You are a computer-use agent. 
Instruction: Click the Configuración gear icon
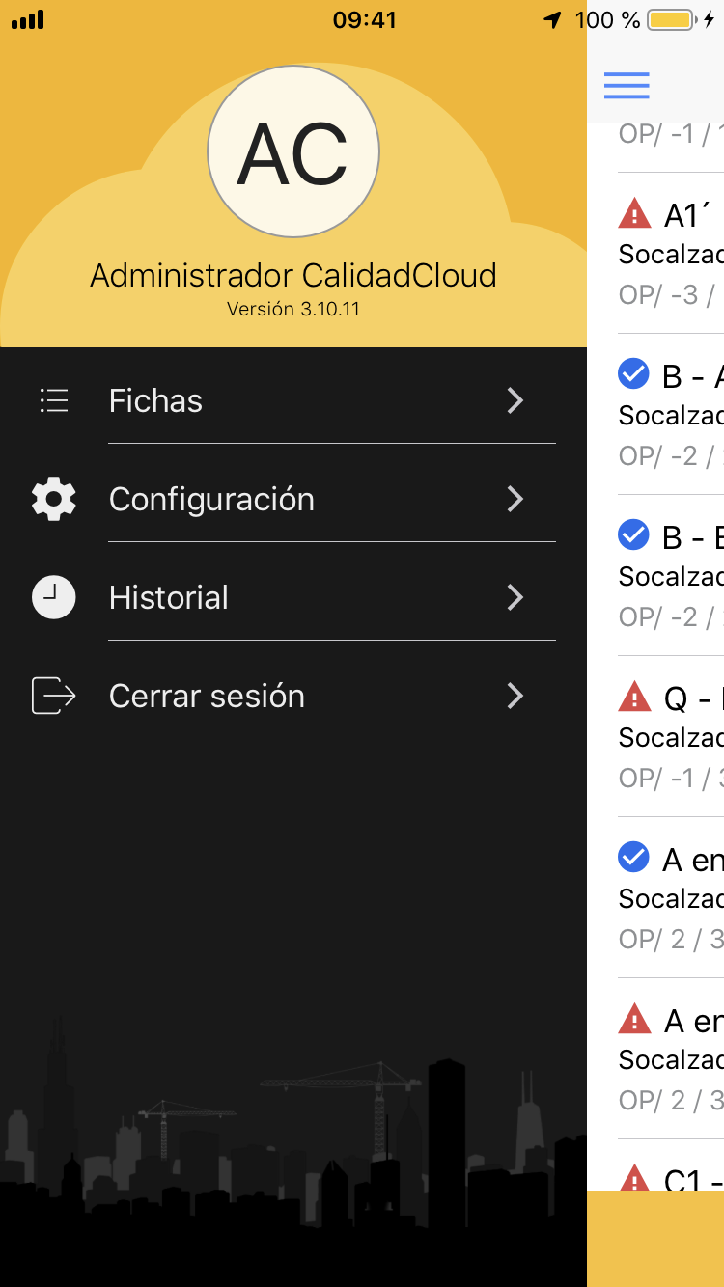(54, 499)
